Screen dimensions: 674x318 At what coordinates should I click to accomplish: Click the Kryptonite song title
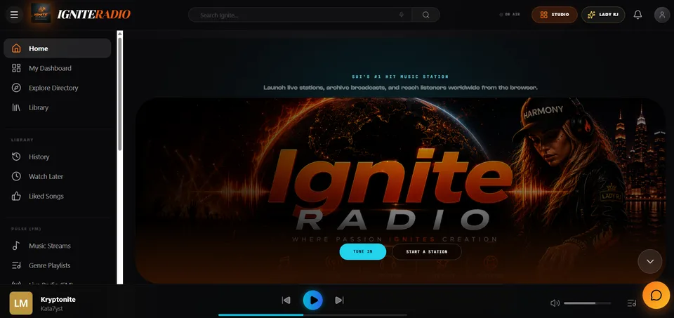[58, 300]
